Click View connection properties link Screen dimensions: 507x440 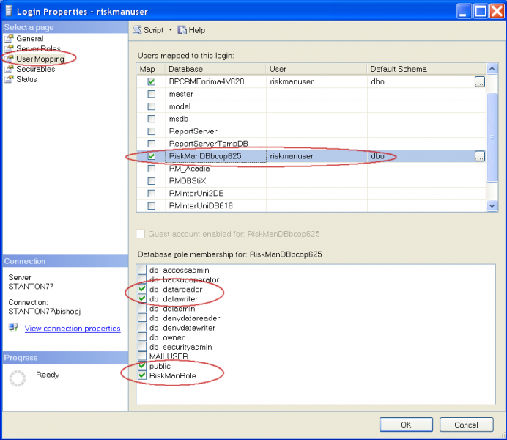73,329
